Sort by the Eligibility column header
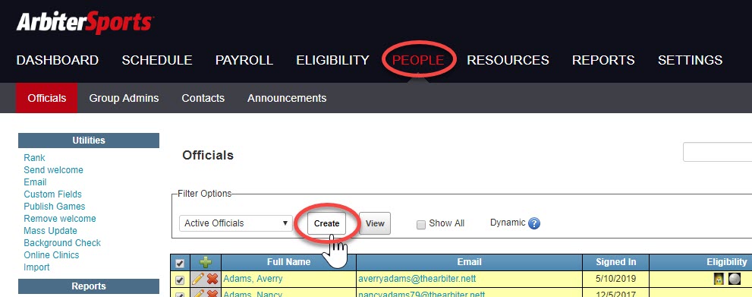The image size is (752, 297). click(x=727, y=262)
